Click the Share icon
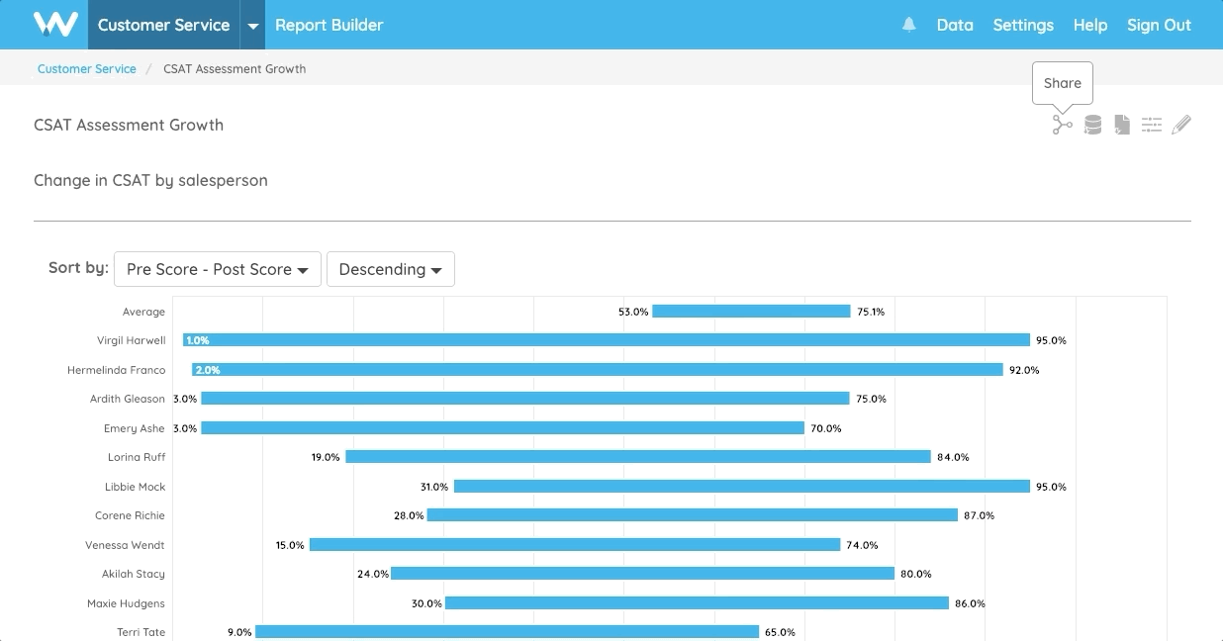1223x641 pixels. click(x=1062, y=124)
